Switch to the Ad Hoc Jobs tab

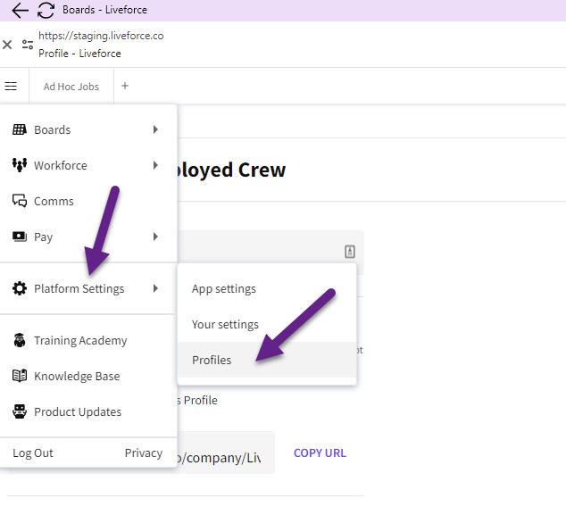coord(71,87)
